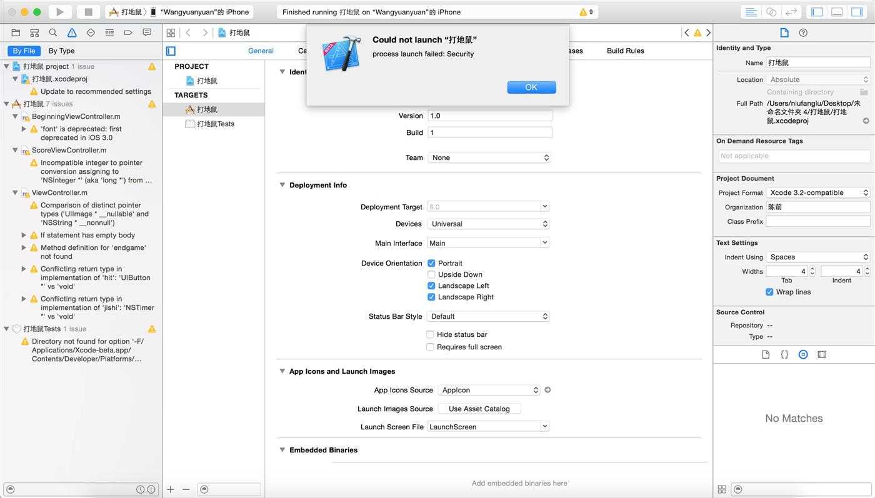
Task: Open the report navigator
Action: coord(147,32)
